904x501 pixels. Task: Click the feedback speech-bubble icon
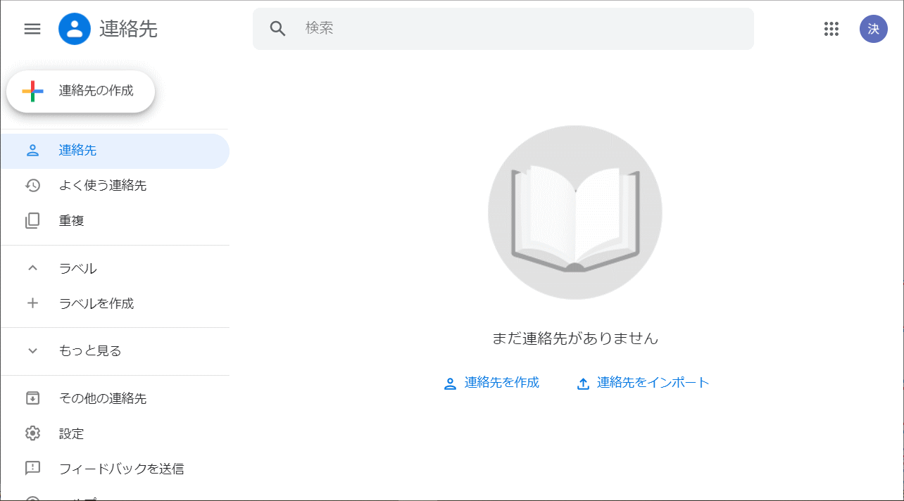(32, 468)
